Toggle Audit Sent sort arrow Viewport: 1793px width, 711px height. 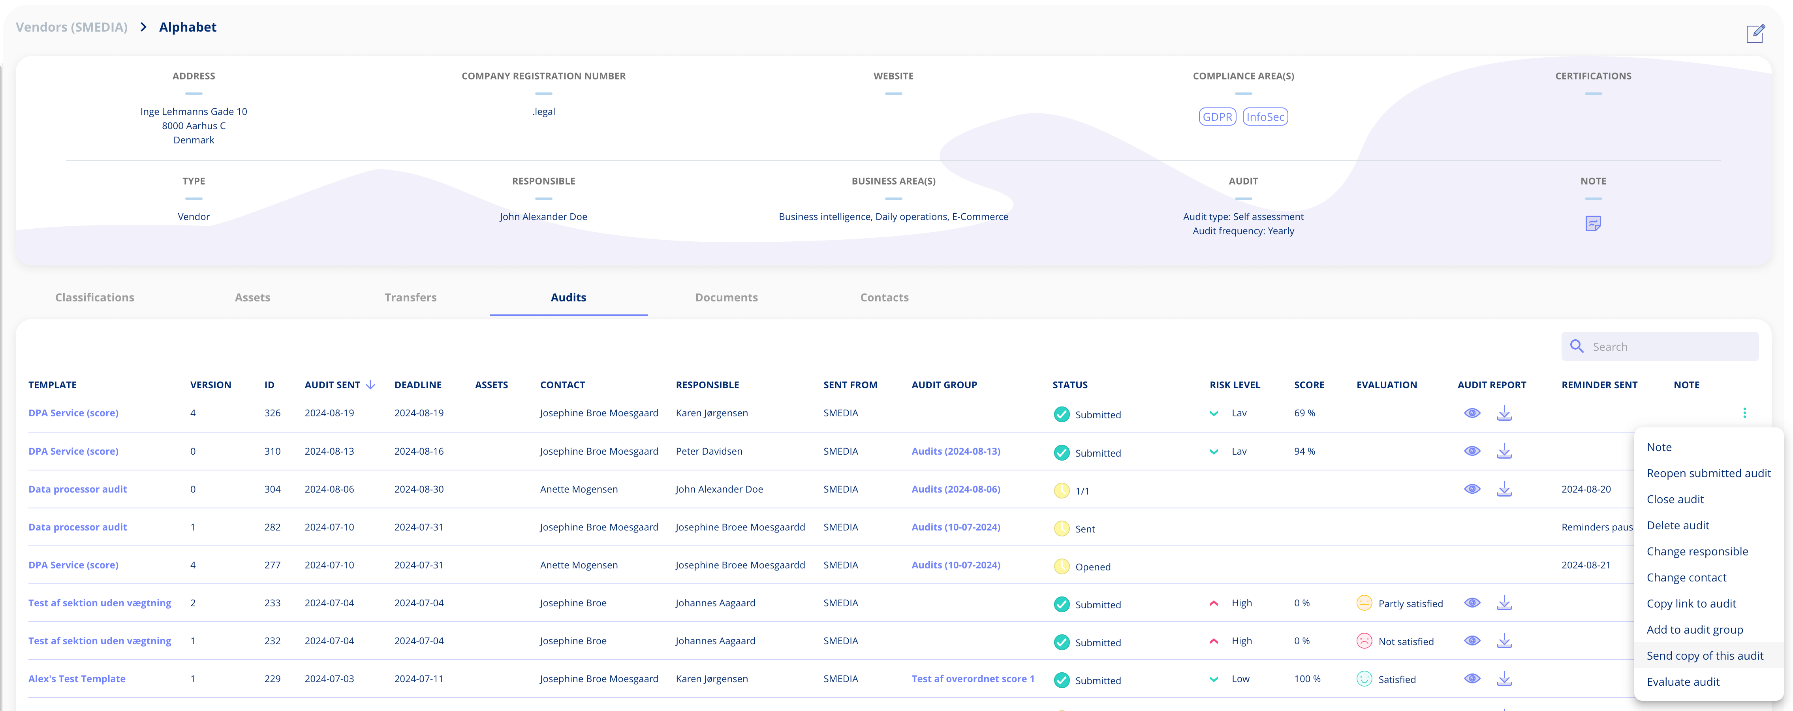370,384
